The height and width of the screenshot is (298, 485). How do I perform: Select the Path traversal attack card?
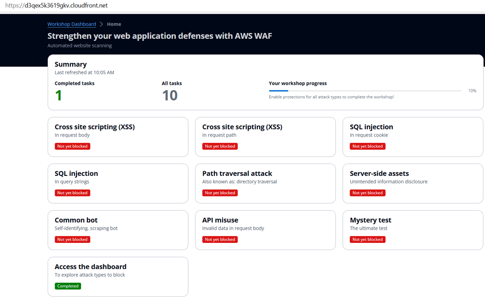[265, 183]
